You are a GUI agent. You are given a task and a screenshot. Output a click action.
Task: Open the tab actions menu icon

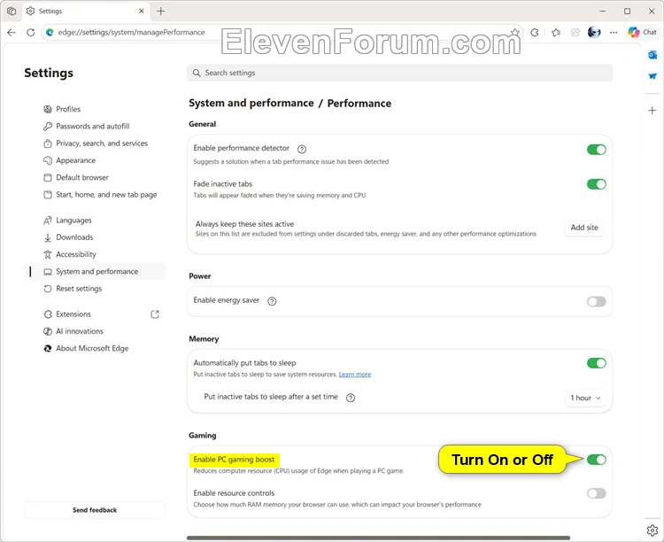pyautogui.click(x=12, y=11)
